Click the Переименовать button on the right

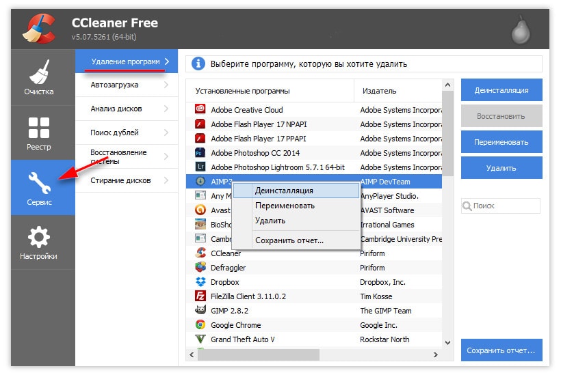point(501,142)
